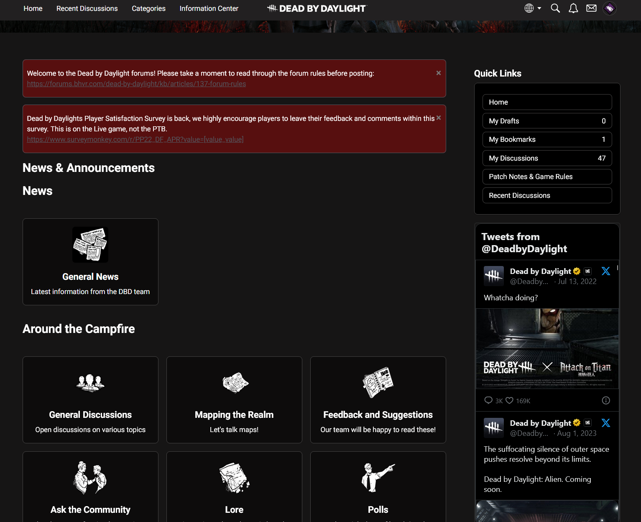The height and width of the screenshot is (522, 641).
Task: Click the Jul 13, 2022 tweet date
Action: [577, 281]
